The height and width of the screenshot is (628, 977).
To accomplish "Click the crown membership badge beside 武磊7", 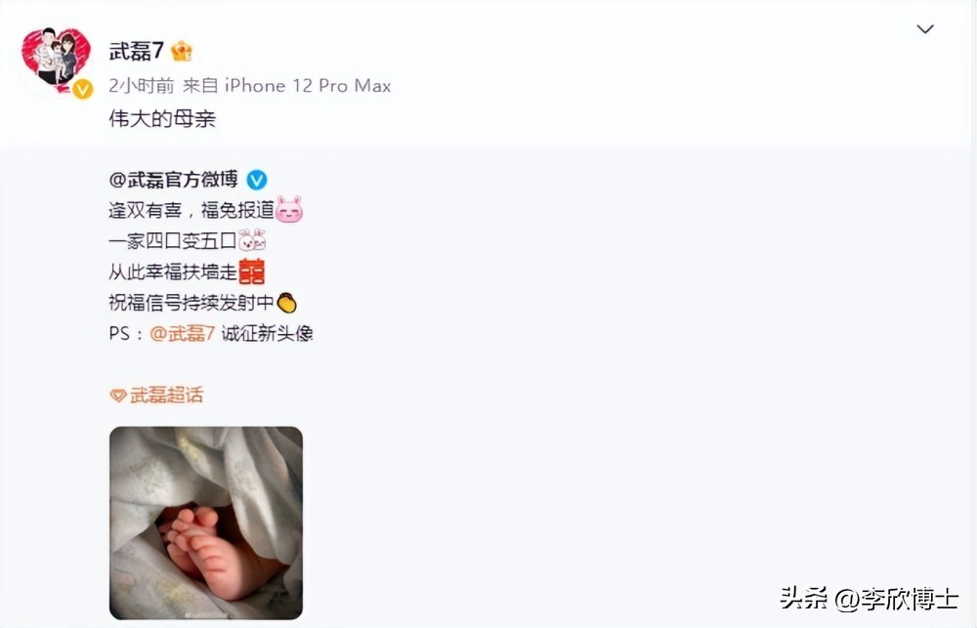I will 182,51.
